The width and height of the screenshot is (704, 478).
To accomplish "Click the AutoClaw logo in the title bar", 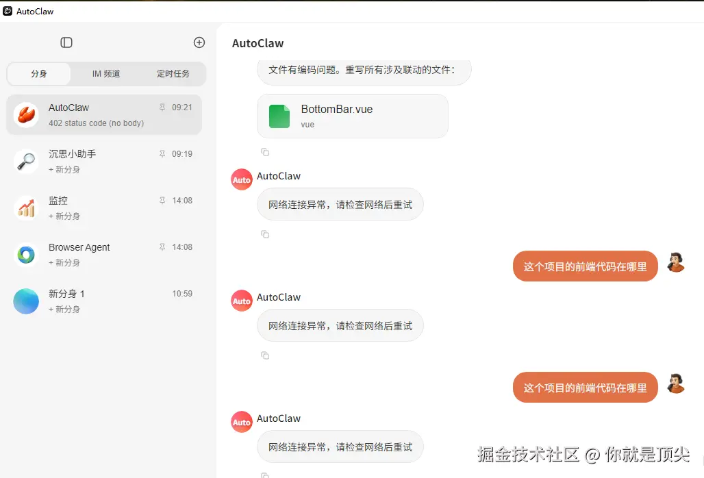I will [x=8, y=11].
